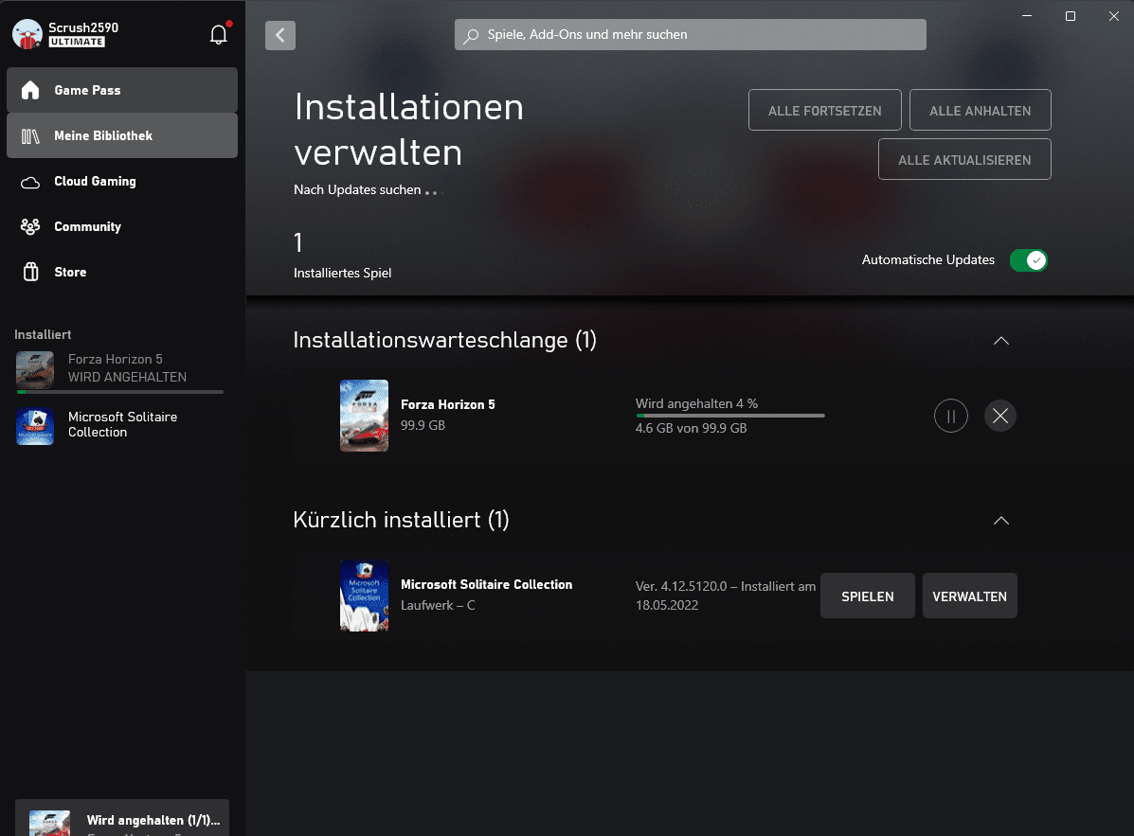Click 'Wird angehalten 4 %' status text
The image size is (1134, 836).
pyautogui.click(x=696, y=404)
